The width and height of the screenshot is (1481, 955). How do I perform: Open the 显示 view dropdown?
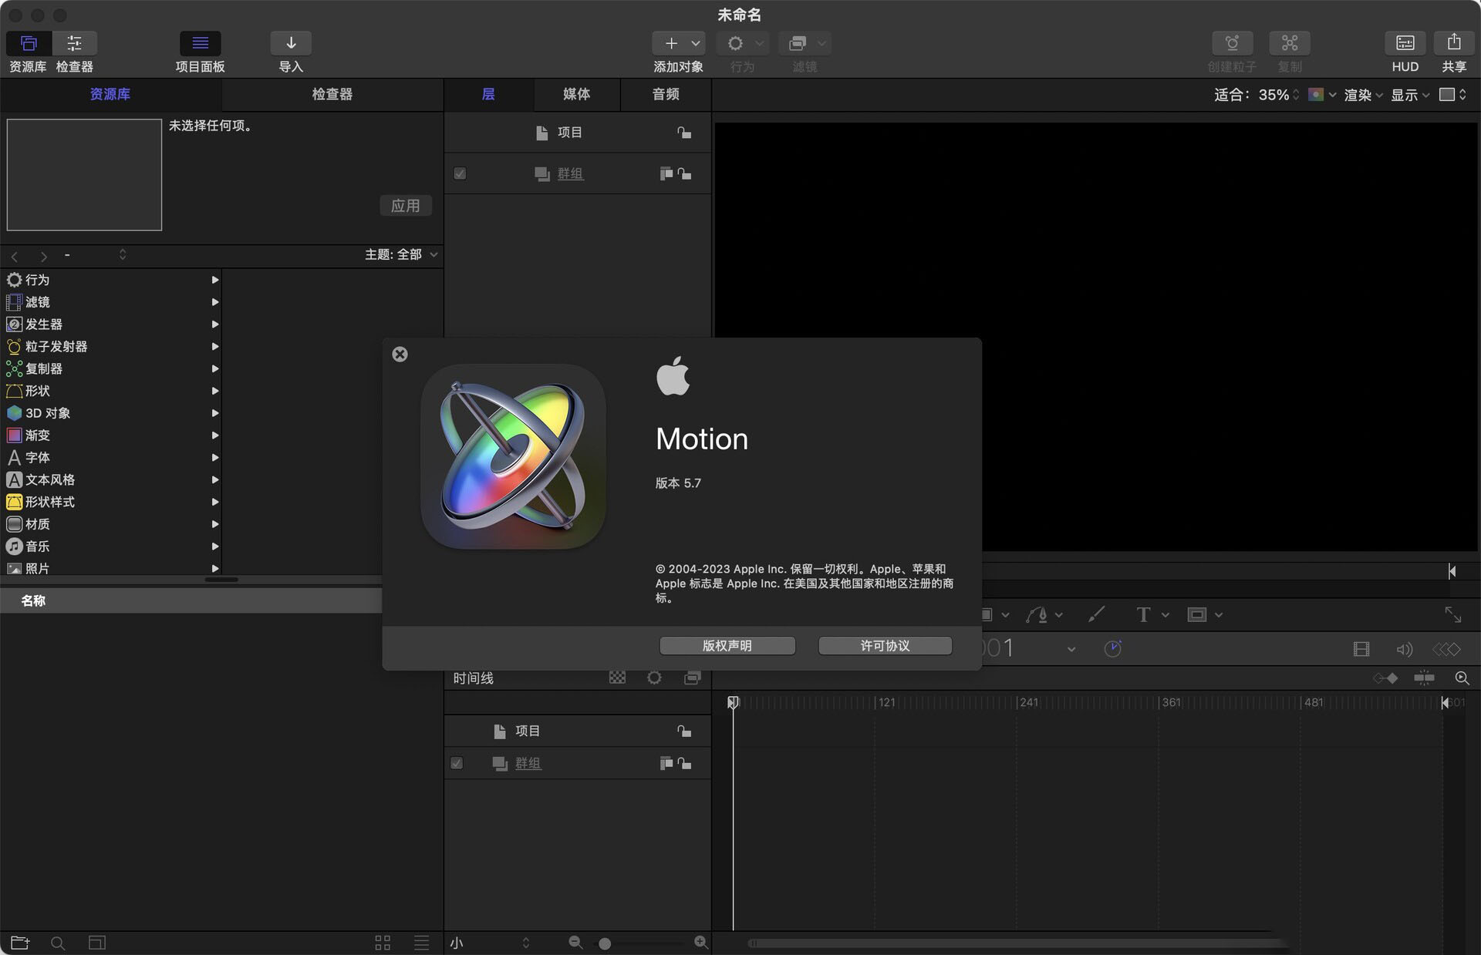pyautogui.click(x=1410, y=95)
